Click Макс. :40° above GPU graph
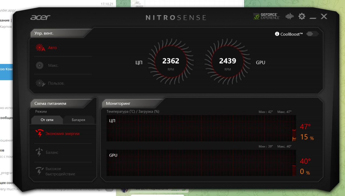The height and width of the screenshot is (196, 345). 284,146
